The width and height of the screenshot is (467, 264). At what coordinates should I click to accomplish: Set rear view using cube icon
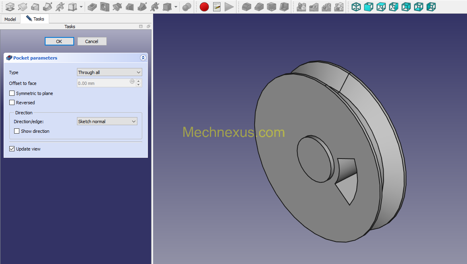coord(406,6)
